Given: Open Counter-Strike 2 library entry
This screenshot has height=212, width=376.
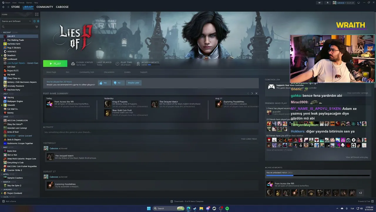Looking at the screenshot, I should tap(14, 170).
